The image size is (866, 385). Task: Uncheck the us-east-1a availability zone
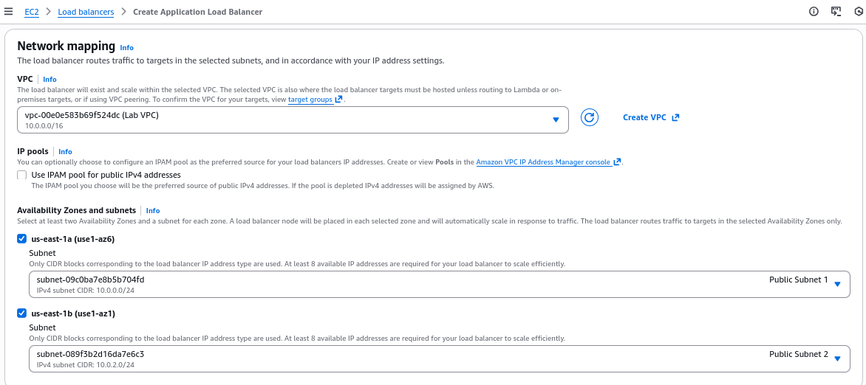click(x=22, y=239)
